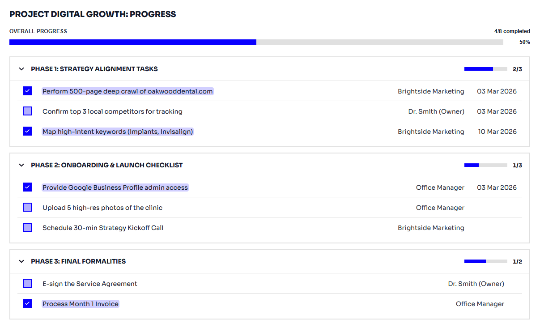Collapse Phase 1 Strategy Alignment chevron
Screen dimensions: 540x328
(21, 69)
